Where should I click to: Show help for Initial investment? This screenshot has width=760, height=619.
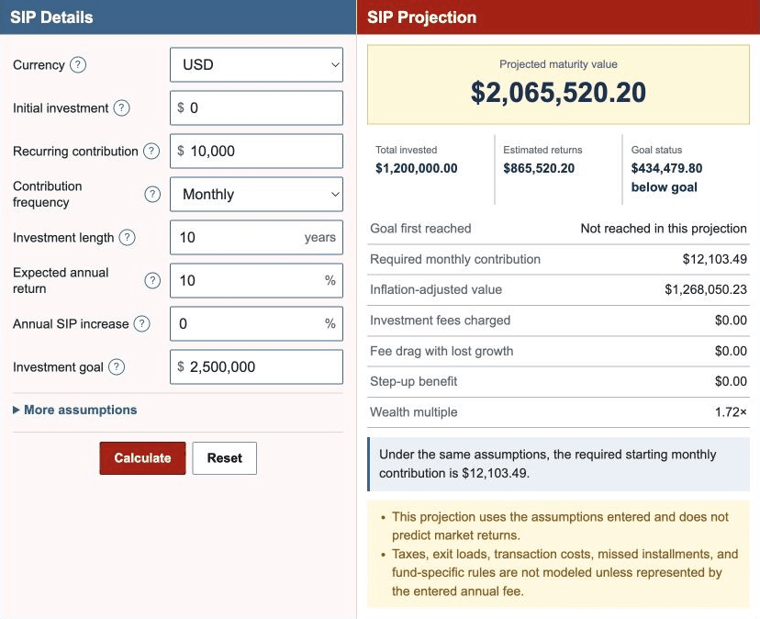pyautogui.click(x=122, y=107)
